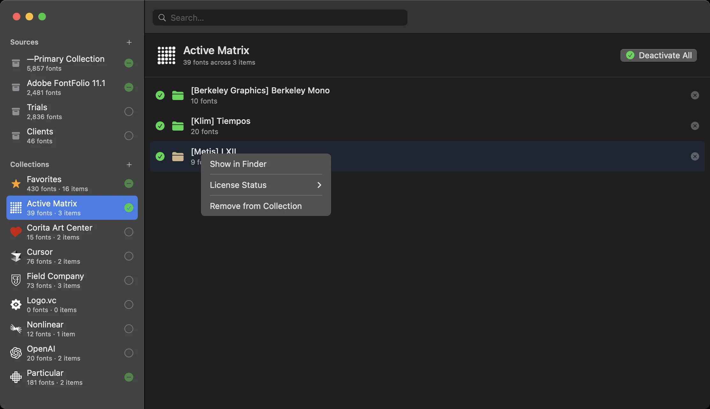Toggle Favorites collection activation

pos(129,183)
